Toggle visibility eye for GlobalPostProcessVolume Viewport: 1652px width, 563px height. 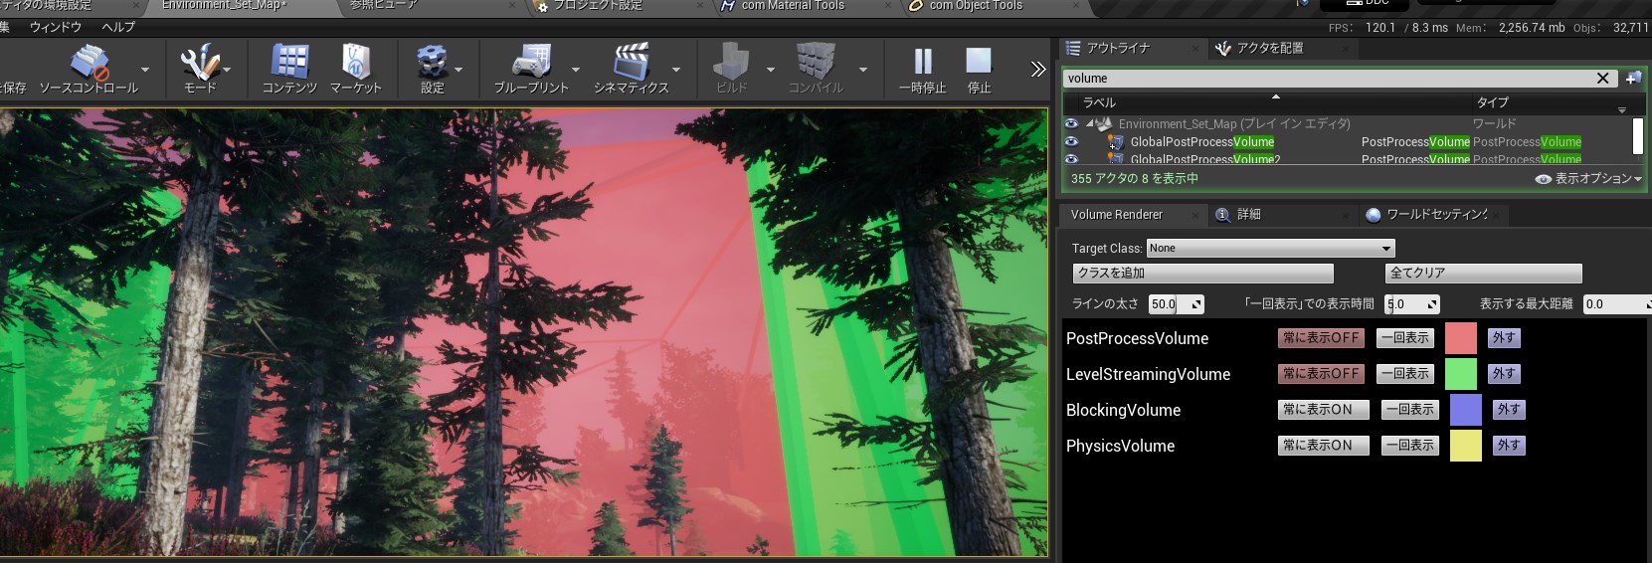click(1071, 142)
